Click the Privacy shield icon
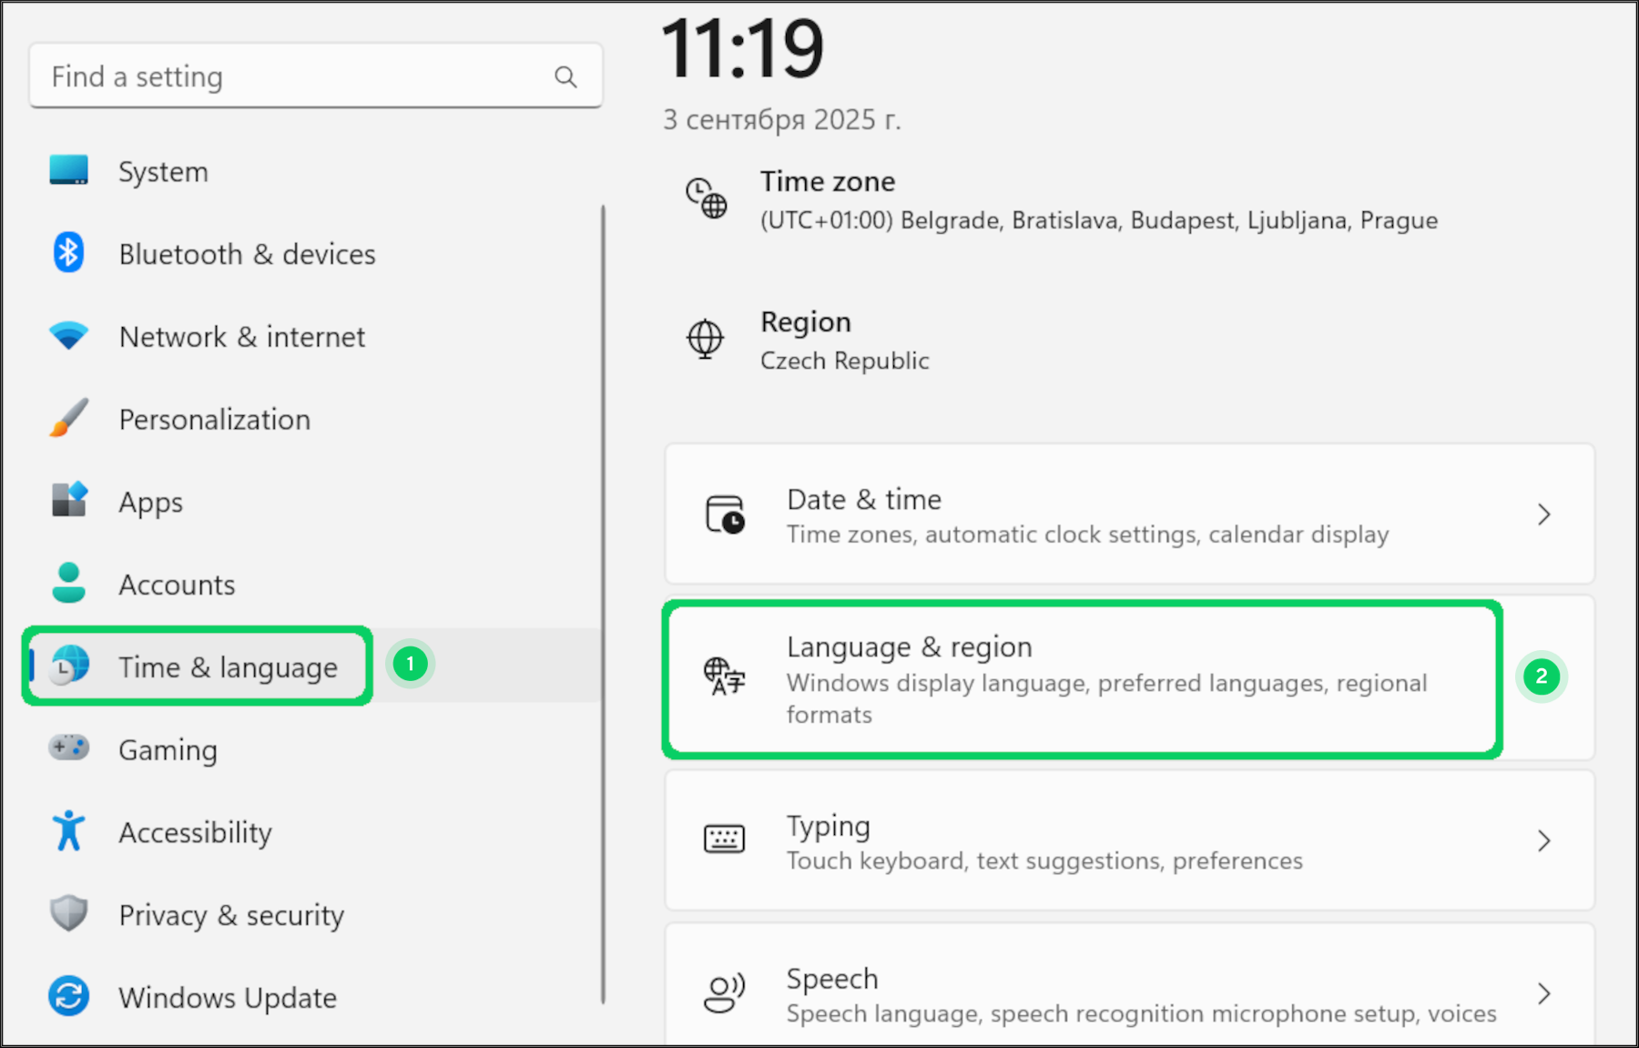 69,913
